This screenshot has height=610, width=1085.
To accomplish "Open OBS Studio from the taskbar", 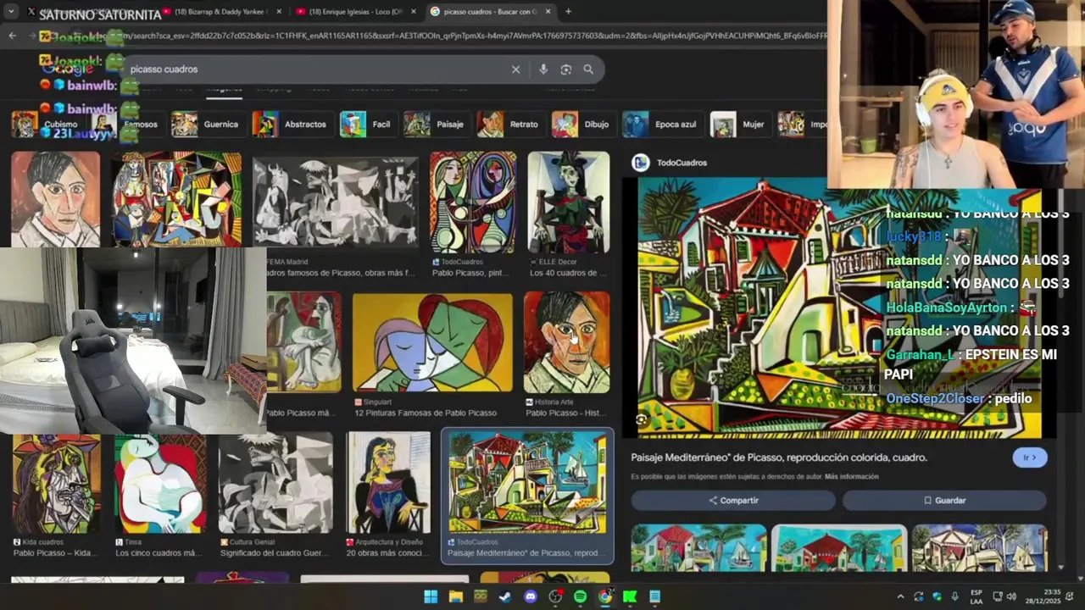I will (555, 596).
